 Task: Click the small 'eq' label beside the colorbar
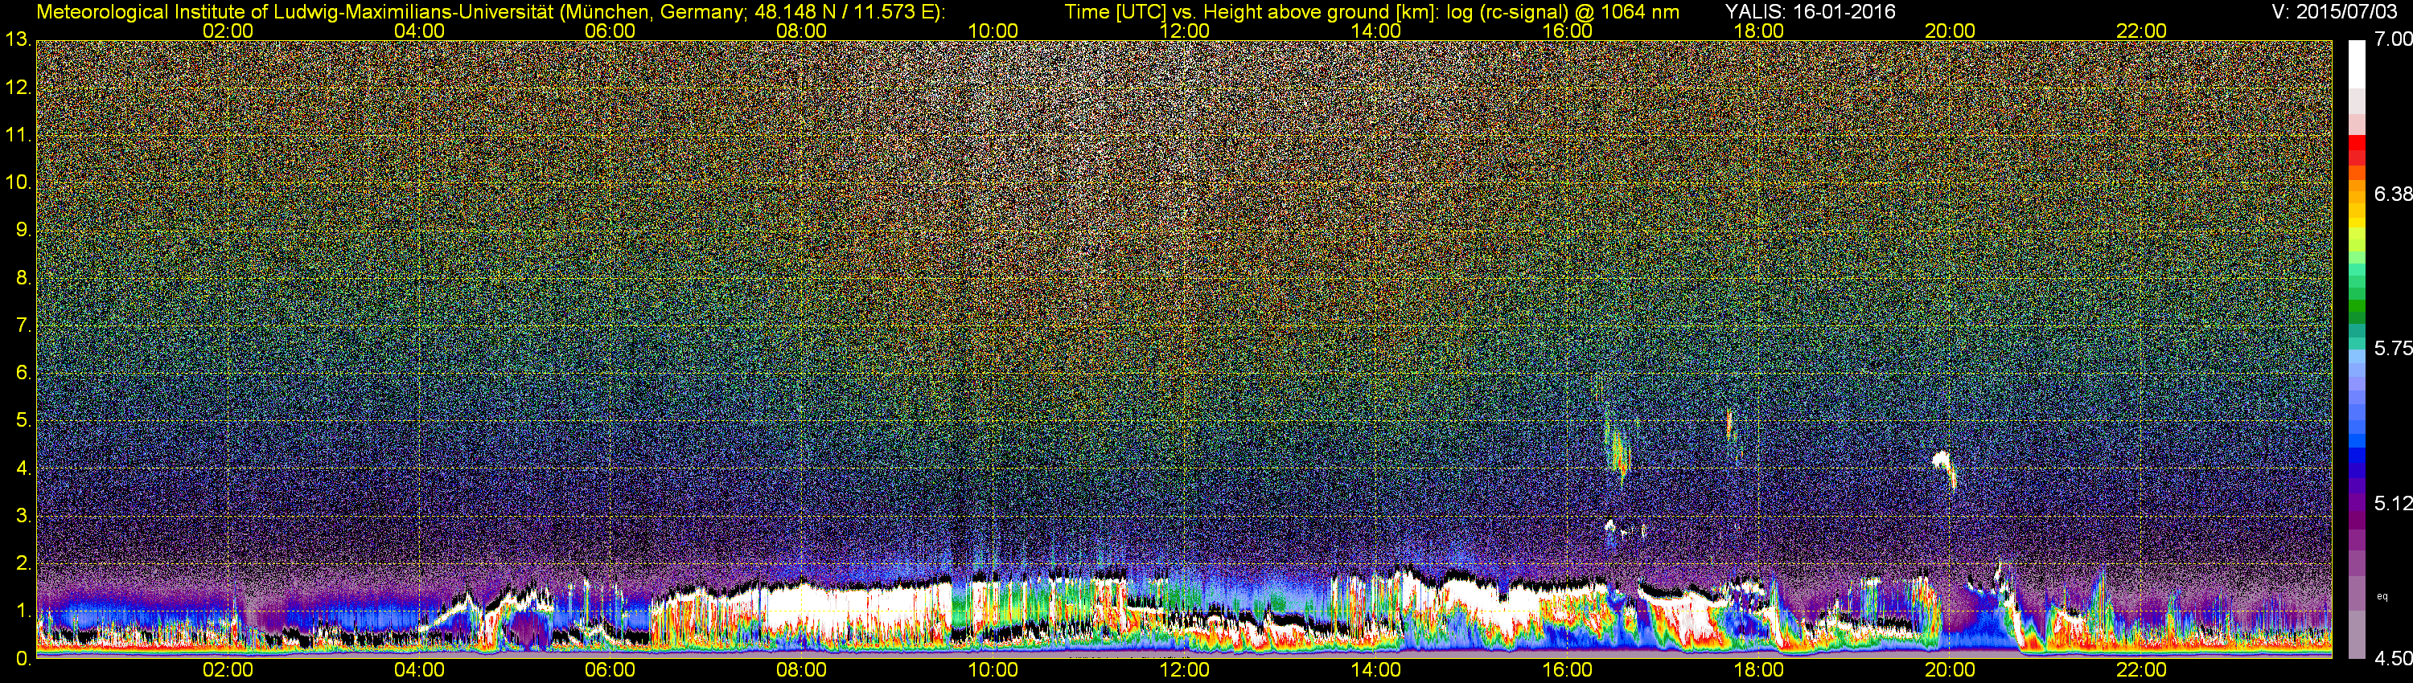[2383, 596]
